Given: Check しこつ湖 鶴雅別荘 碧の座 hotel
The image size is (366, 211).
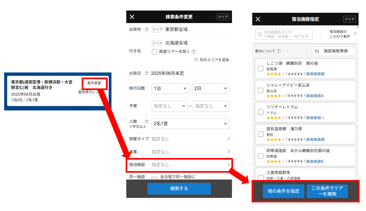Looking at the screenshot, I should (261, 69).
